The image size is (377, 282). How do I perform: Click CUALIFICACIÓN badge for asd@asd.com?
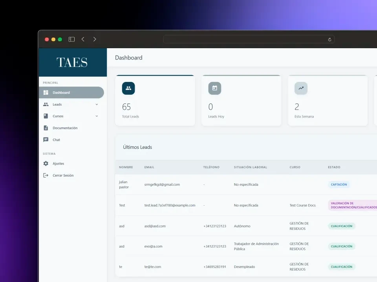coord(341,226)
